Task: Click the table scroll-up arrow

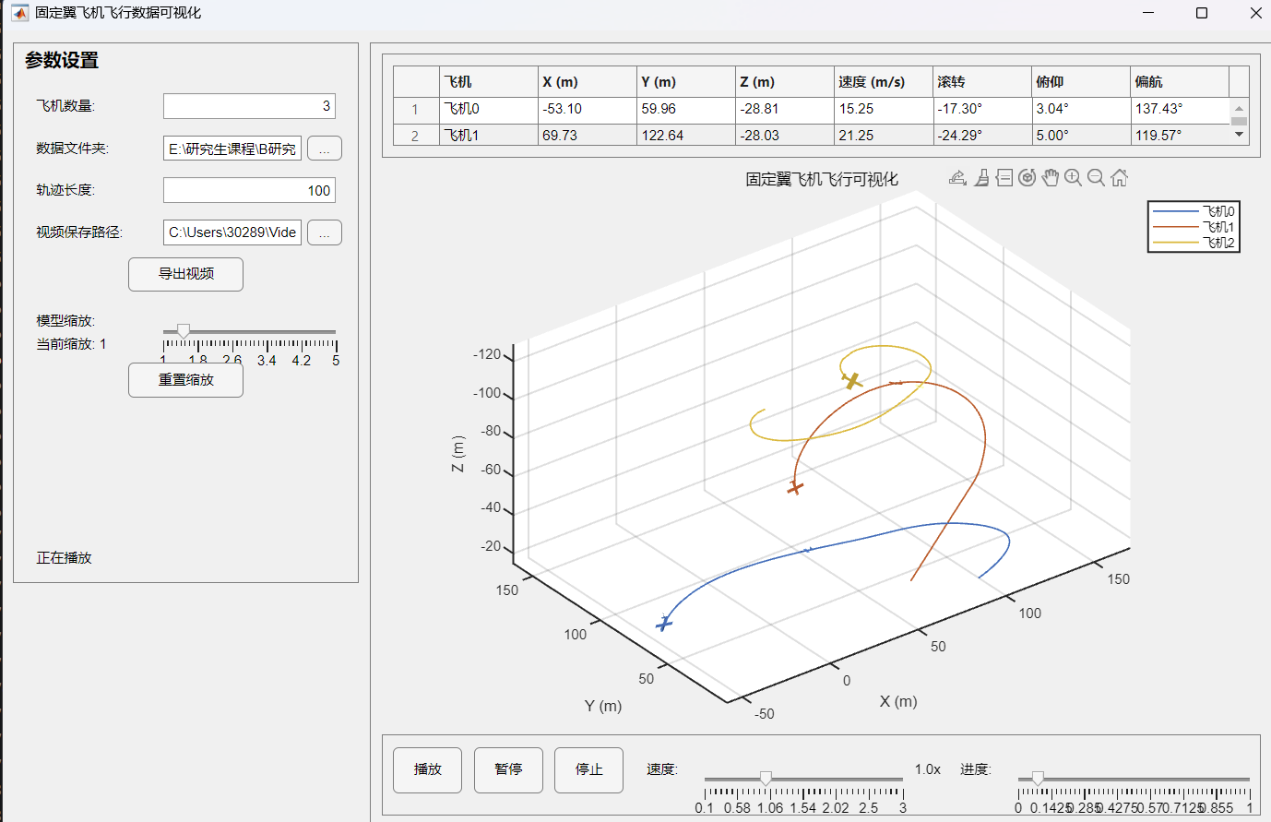Action: [1240, 108]
